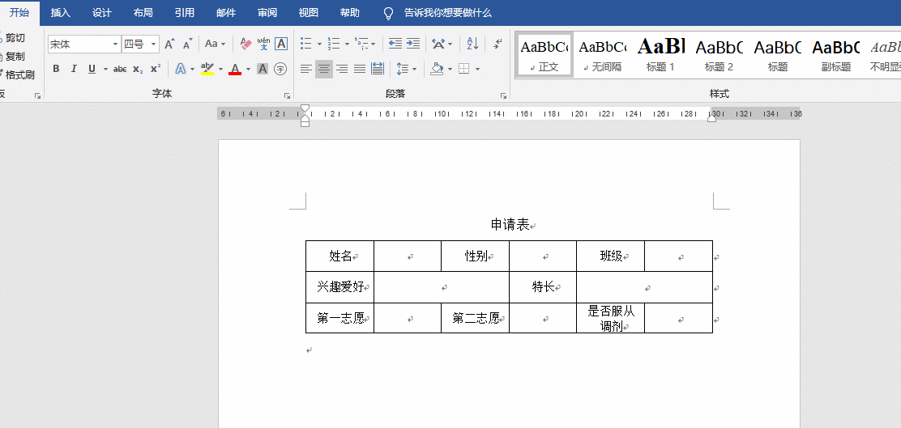Apply 副标题 (Subtitle) style
This screenshot has height=428, width=901.
pyautogui.click(x=836, y=54)
